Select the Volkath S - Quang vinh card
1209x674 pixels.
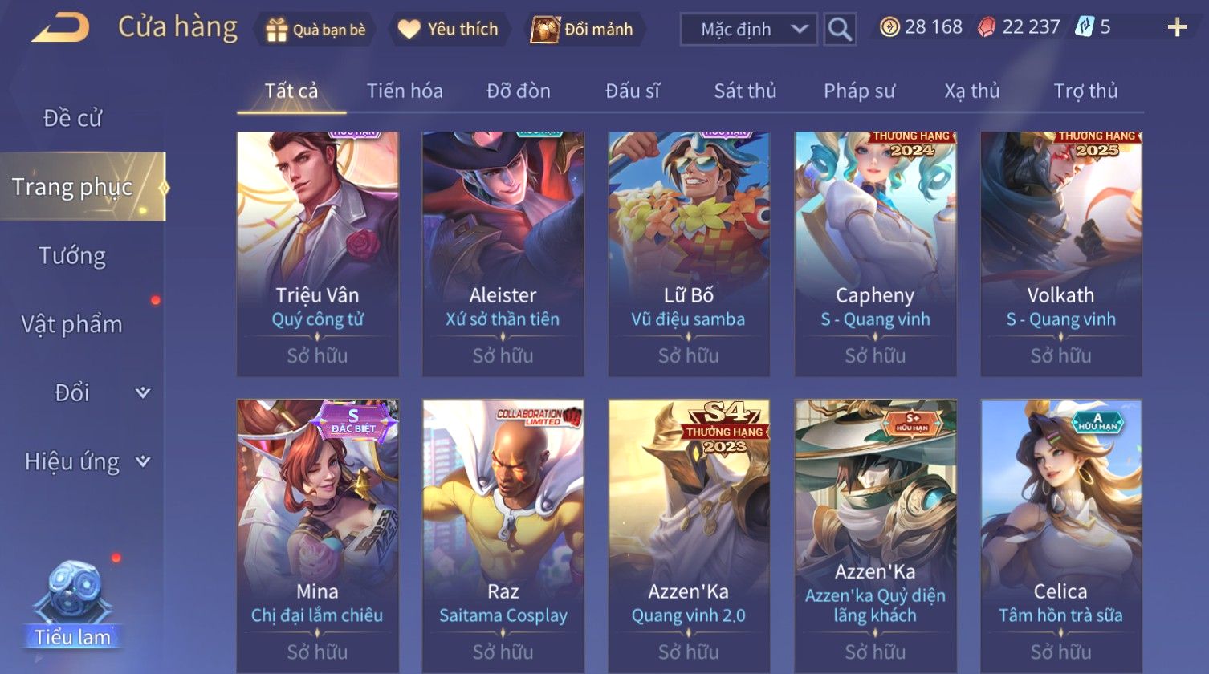tap(1061, 254)
